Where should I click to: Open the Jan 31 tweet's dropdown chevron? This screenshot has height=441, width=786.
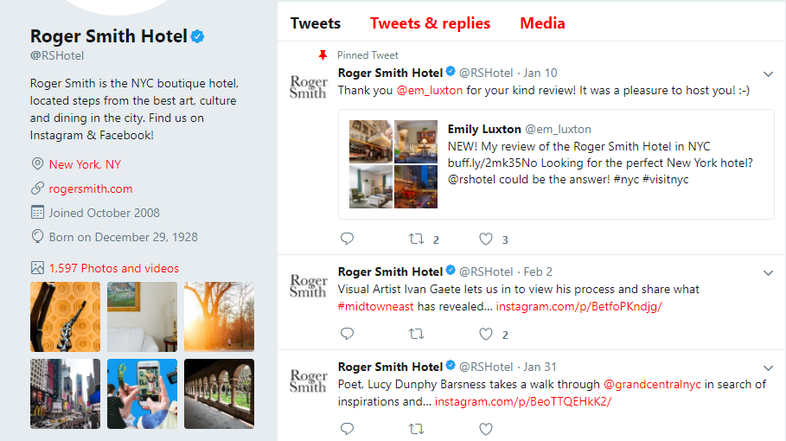768,367
